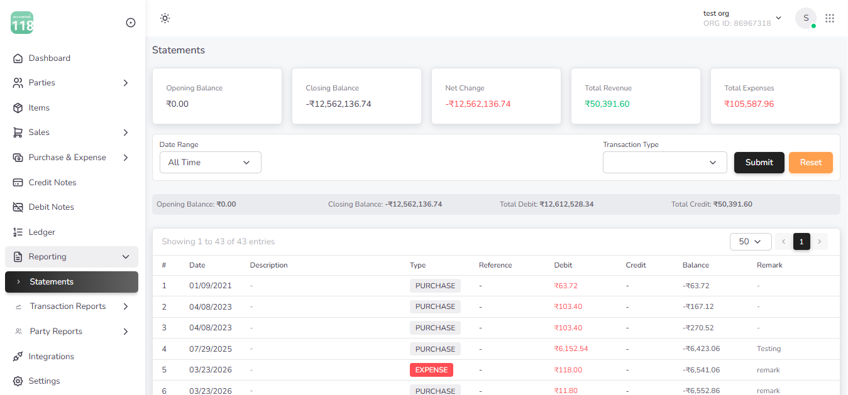Click the Dashboard home icon
The image size is (848, 395).
[18, 58]
